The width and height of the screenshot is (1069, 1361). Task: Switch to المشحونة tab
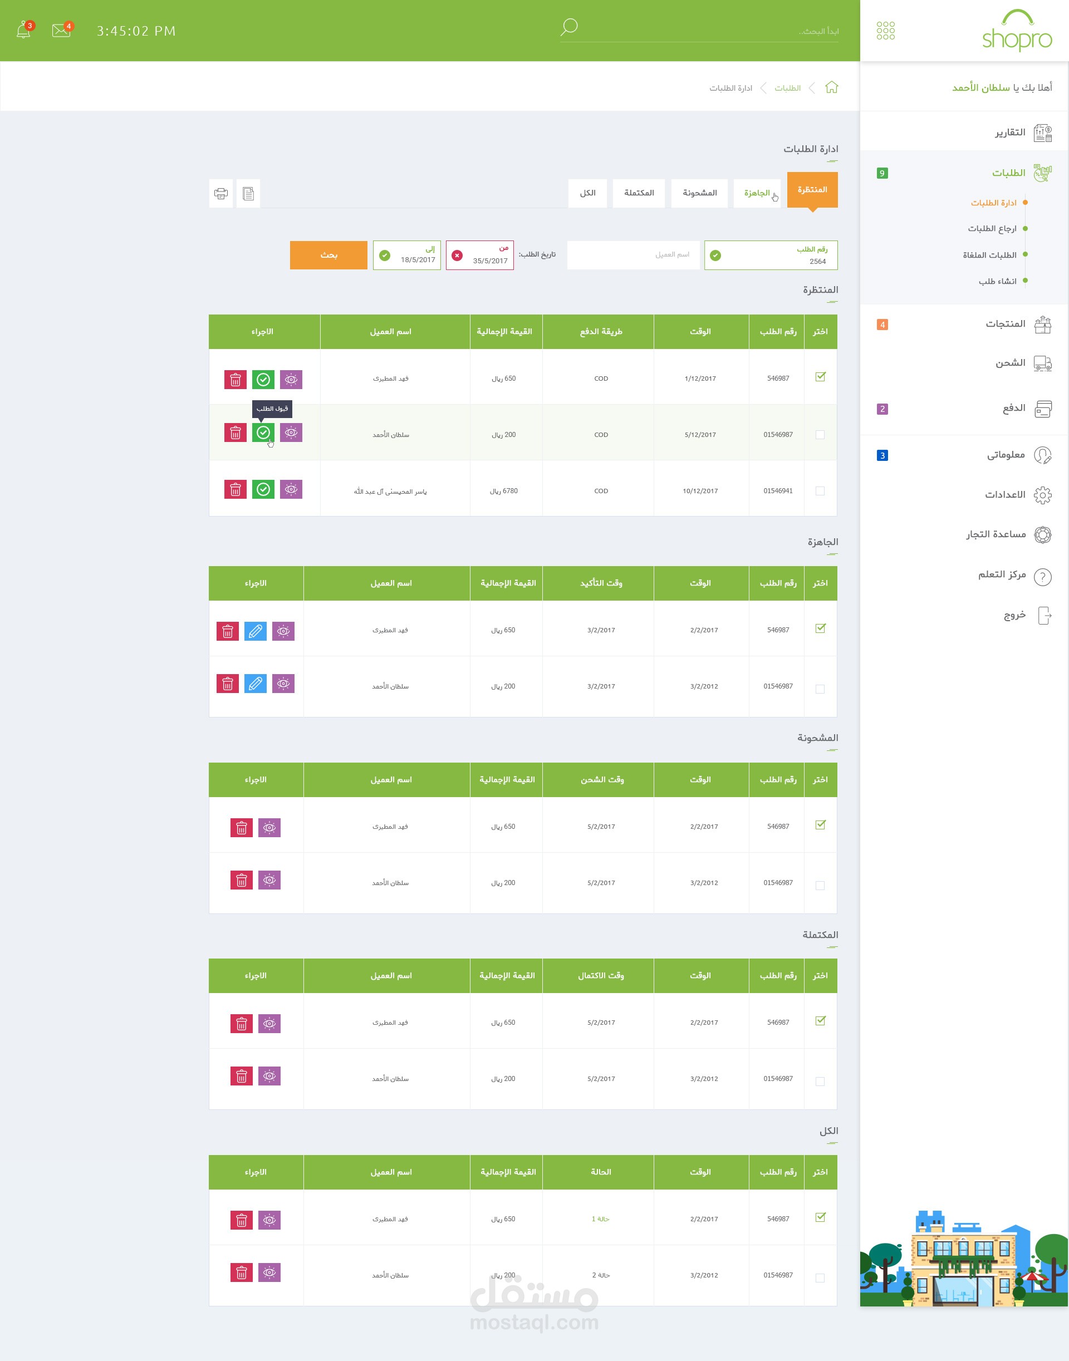[699, 193]
